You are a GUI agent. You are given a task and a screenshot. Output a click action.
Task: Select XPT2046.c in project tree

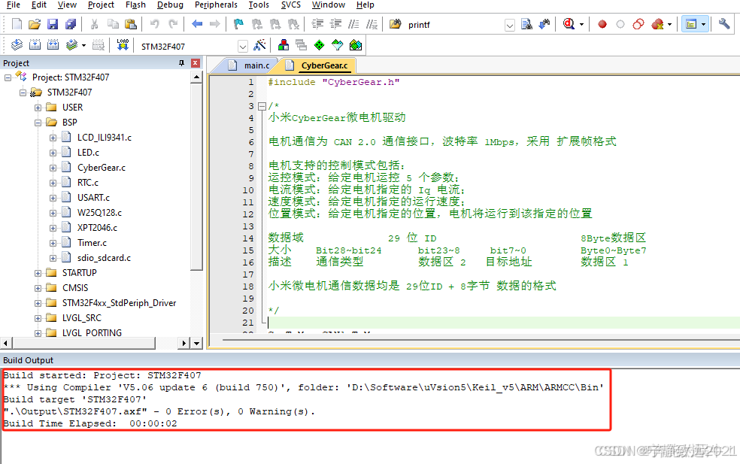[x=97, y=228]
